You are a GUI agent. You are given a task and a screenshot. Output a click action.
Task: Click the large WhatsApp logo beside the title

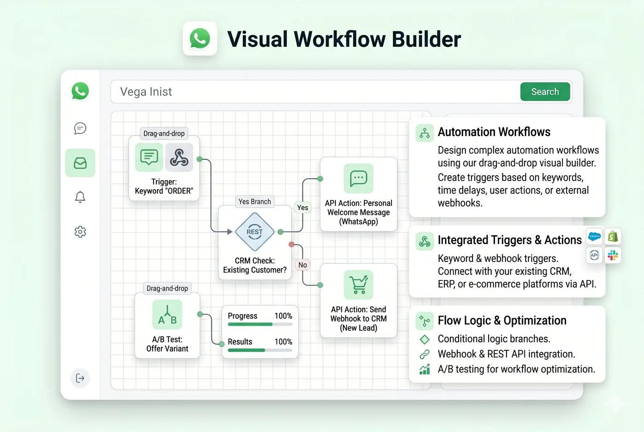200,39
